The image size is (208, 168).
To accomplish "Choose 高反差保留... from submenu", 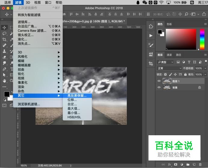I will pos(77,96).
